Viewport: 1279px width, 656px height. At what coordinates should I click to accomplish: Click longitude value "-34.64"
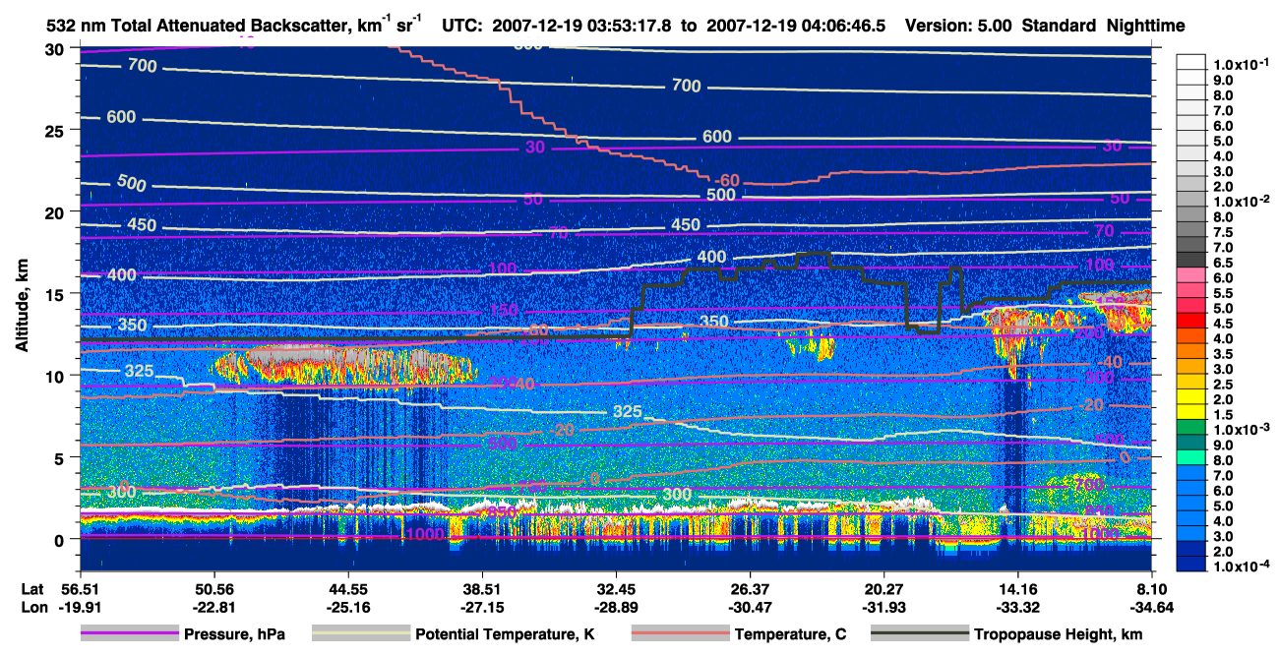point(1152,608)
